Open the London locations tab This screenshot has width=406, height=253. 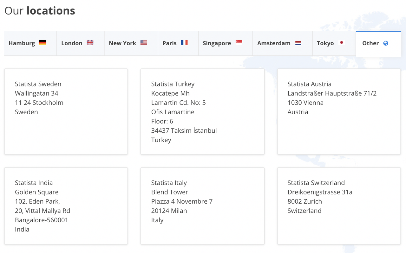pos(81,43)
